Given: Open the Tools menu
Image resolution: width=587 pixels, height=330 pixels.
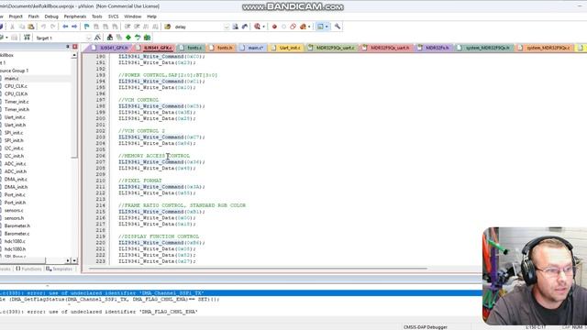Looking at the screenshot, I should [x=96, y=16].
